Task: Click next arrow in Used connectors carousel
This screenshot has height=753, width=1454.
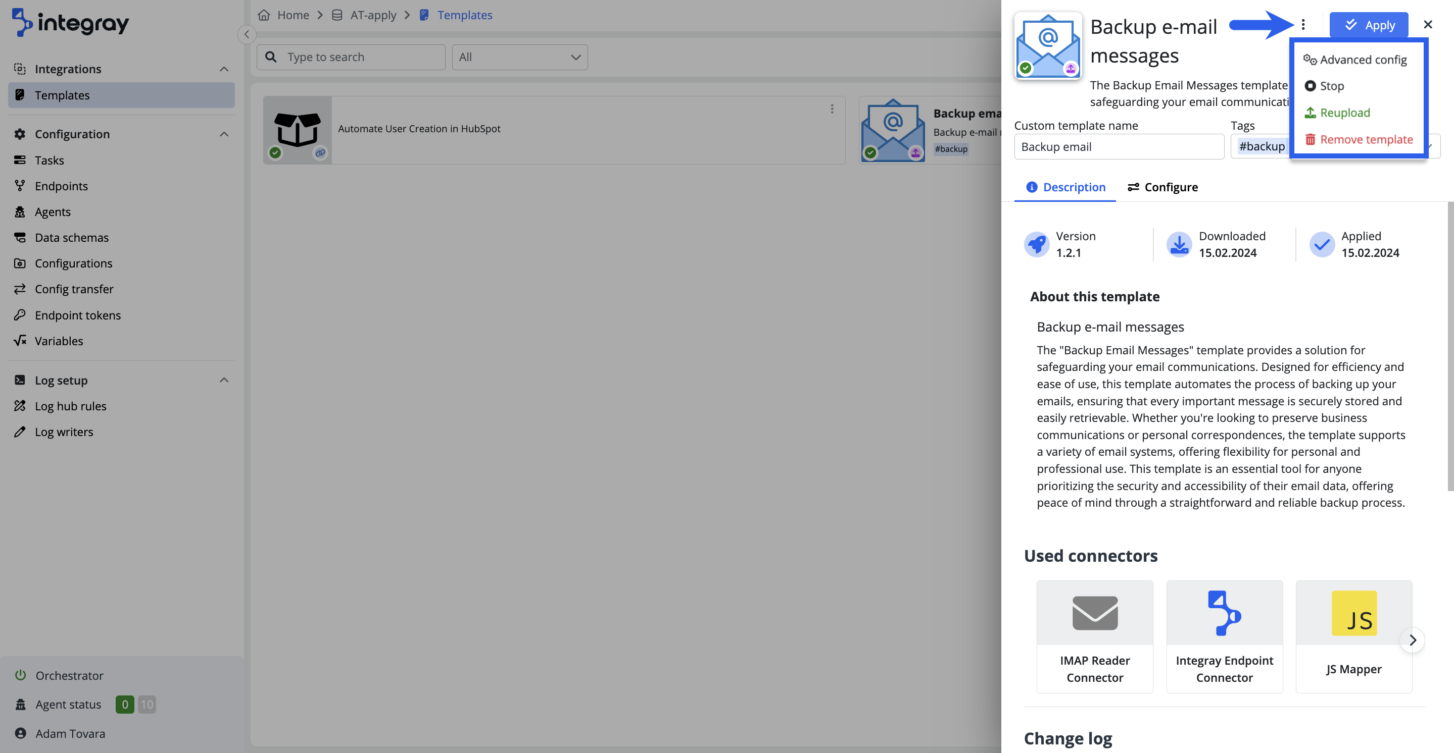Action: coord(1412,640)
